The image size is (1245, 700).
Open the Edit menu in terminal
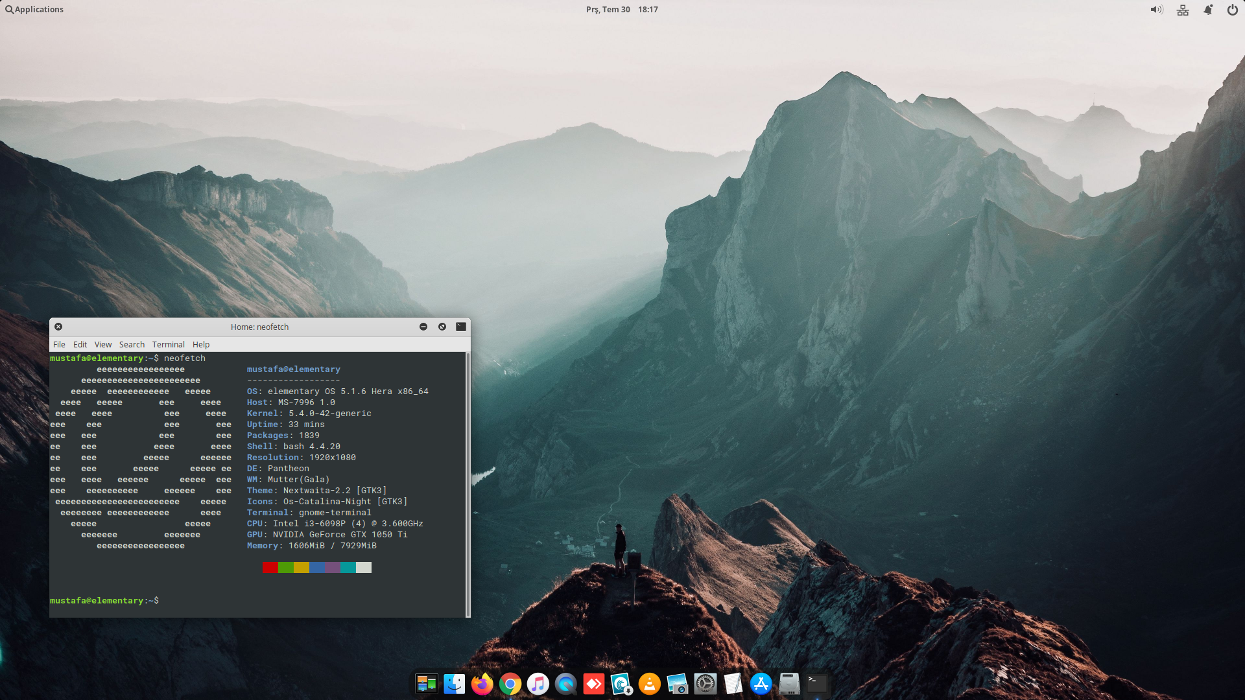[x=80, y=344]
